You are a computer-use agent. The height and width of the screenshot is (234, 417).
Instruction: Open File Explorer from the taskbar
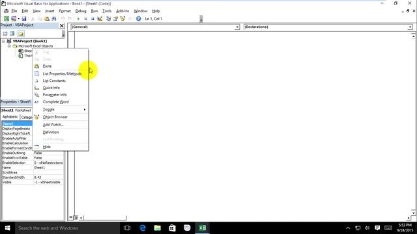click(x=158, y=228)
